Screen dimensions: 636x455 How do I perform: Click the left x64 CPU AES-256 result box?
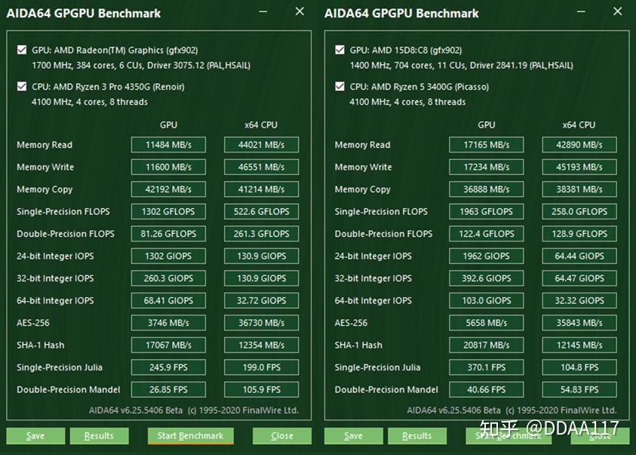[x=261, y=322]
